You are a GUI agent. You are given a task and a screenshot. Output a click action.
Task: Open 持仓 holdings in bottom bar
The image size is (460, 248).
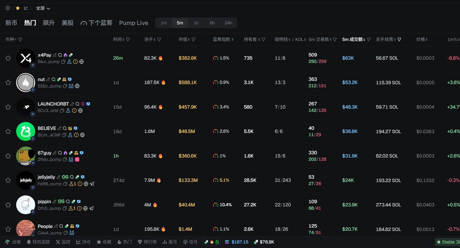84,242
